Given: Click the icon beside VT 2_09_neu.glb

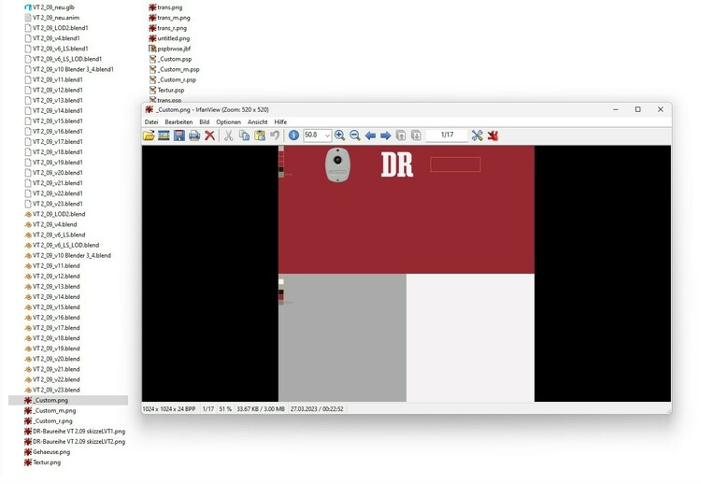Looking at the screenshot, I should click(28, 7).
